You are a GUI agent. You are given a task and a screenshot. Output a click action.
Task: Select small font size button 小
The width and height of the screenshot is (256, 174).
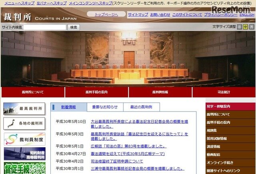pyautogui.click(x=239, y=27)
